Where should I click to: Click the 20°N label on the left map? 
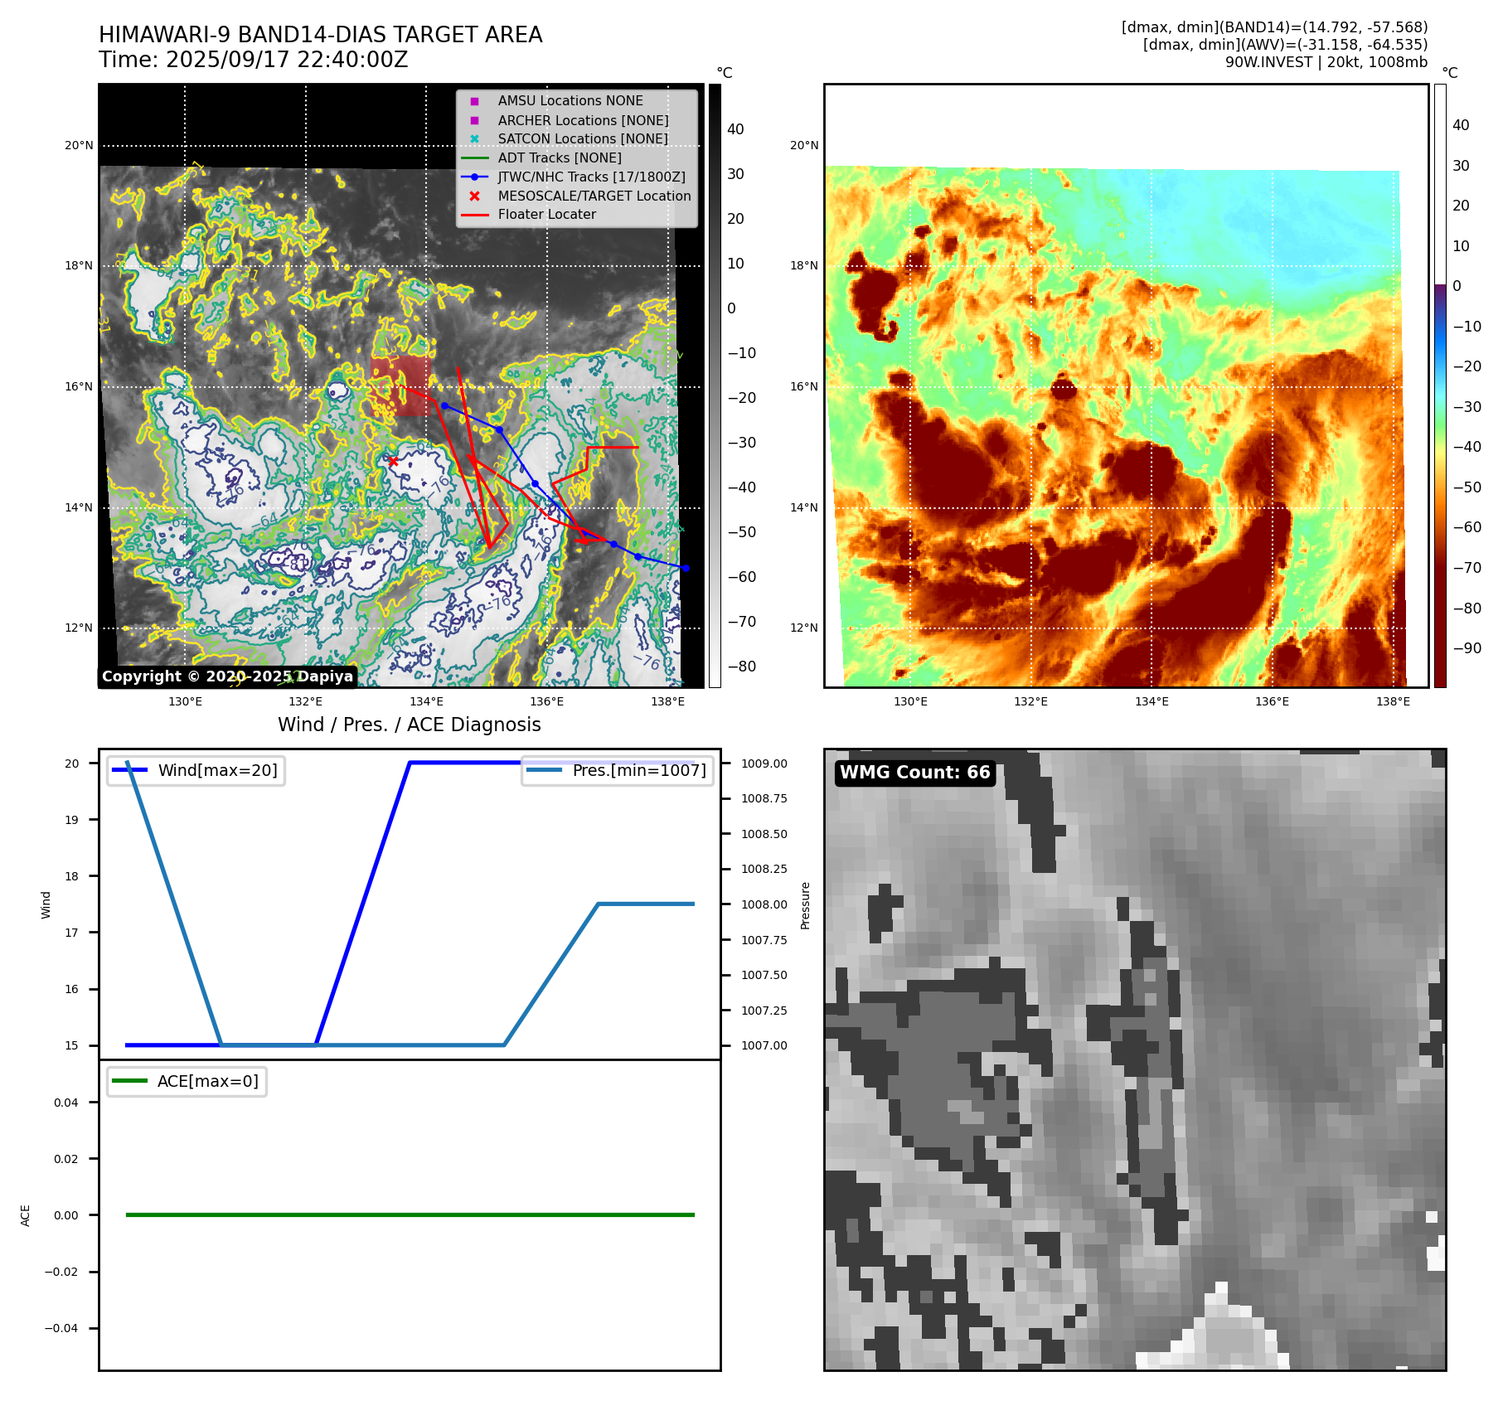tap(79, 146)
